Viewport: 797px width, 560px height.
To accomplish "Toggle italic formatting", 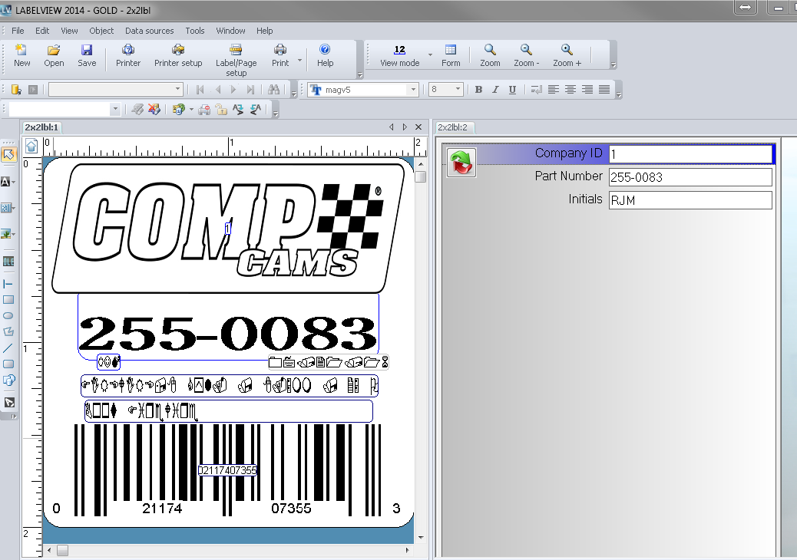I will 495,90.
